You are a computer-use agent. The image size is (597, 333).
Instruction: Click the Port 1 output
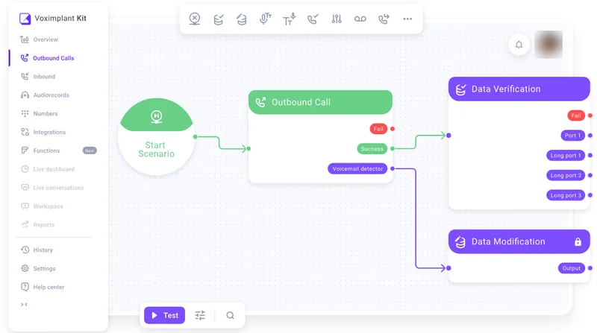(572, 136)
